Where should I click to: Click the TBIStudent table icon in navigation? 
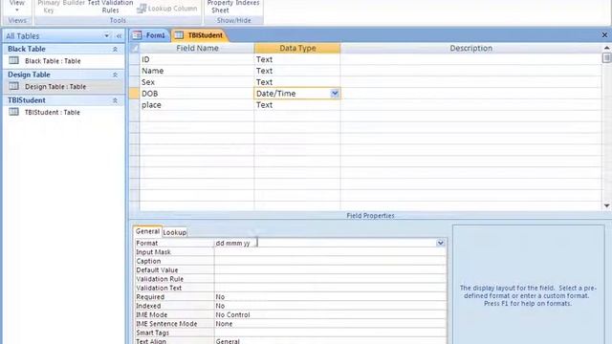tap(13, 112)
